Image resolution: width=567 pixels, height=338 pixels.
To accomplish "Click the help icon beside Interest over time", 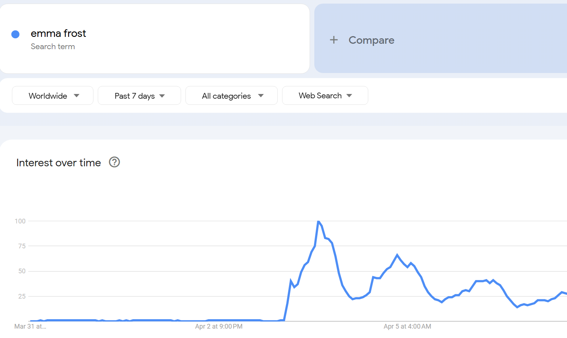I will pos(114,162).
